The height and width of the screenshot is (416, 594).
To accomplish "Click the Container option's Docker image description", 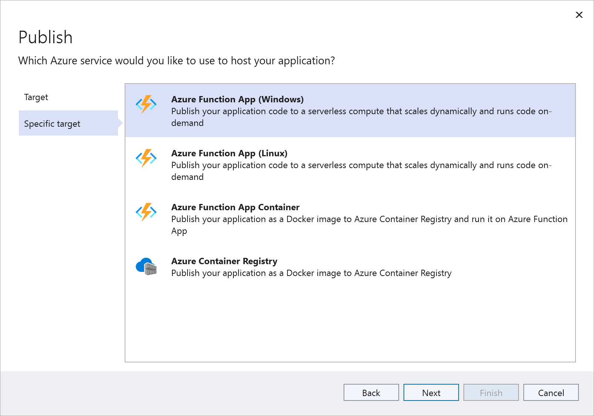I will click(369, 225).
